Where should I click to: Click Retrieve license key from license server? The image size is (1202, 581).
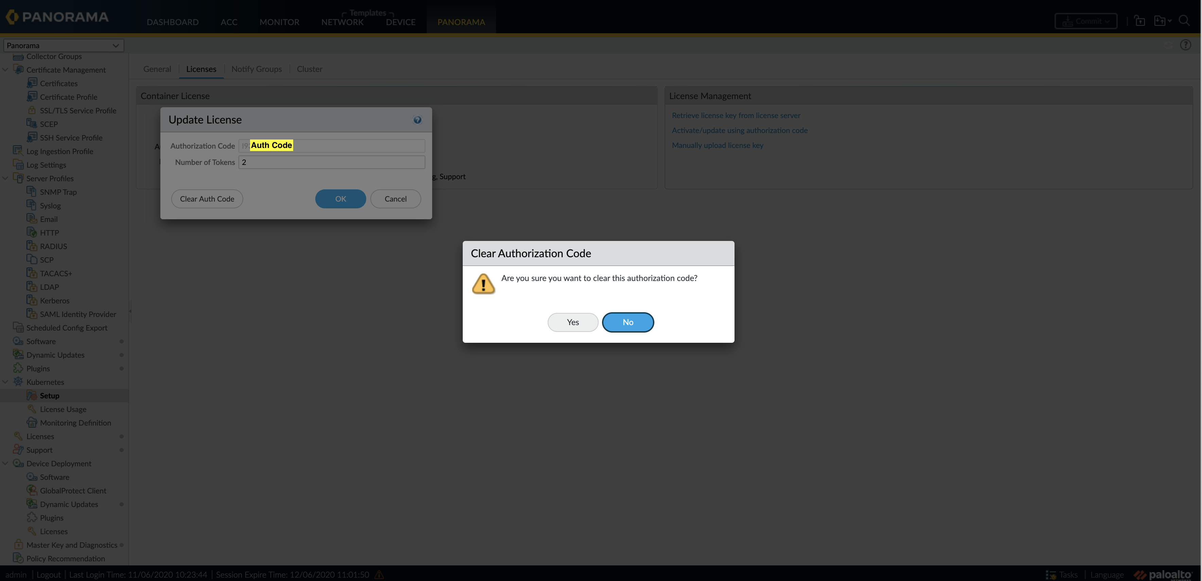pyautogui.click(x=736, y=115)
